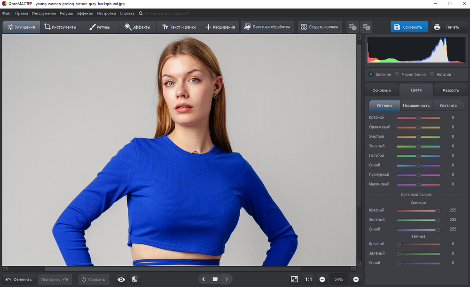Open the Справка menu
Image resolution: width=470 pixels, height=287 pixels.
coord(127,14)
